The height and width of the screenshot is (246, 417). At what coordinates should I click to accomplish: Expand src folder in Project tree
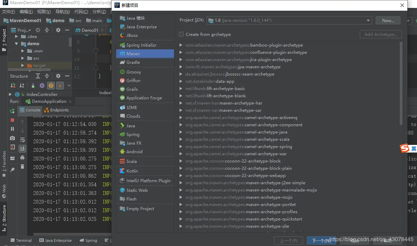[23, 58]
